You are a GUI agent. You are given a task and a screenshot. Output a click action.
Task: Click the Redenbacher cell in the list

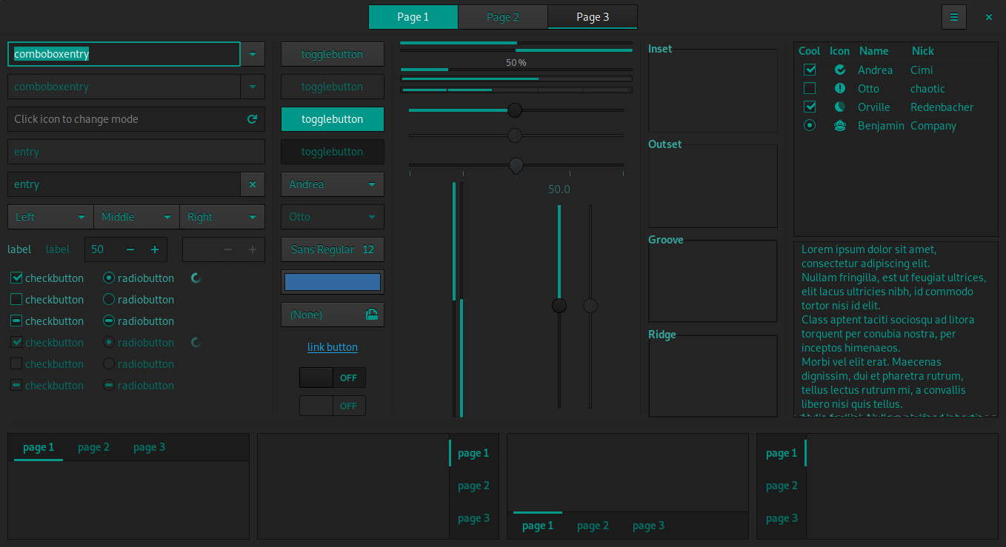(942, 107)
